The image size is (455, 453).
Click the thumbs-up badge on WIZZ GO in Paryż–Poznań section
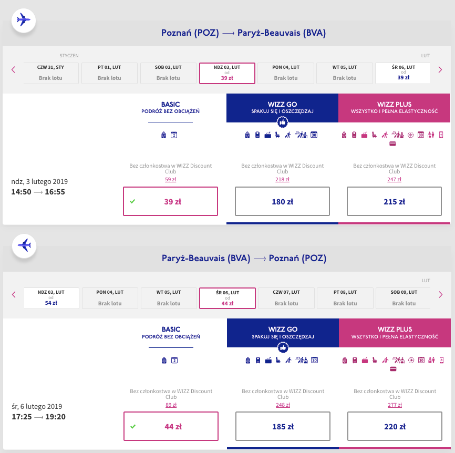pyautogui.click(x=283, y=347)
